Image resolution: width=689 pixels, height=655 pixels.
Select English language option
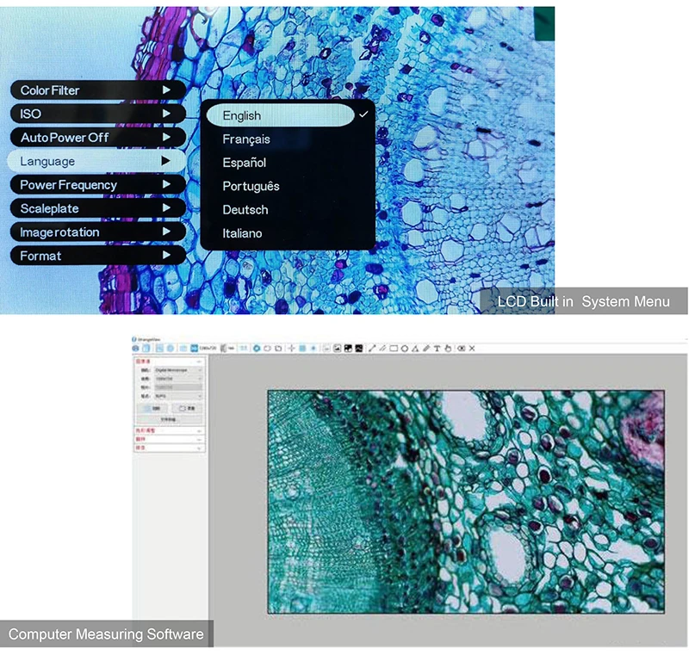pyautogui.click(x=280, y=115)
